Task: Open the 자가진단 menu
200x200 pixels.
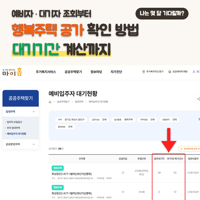Action: pos(116,72)
